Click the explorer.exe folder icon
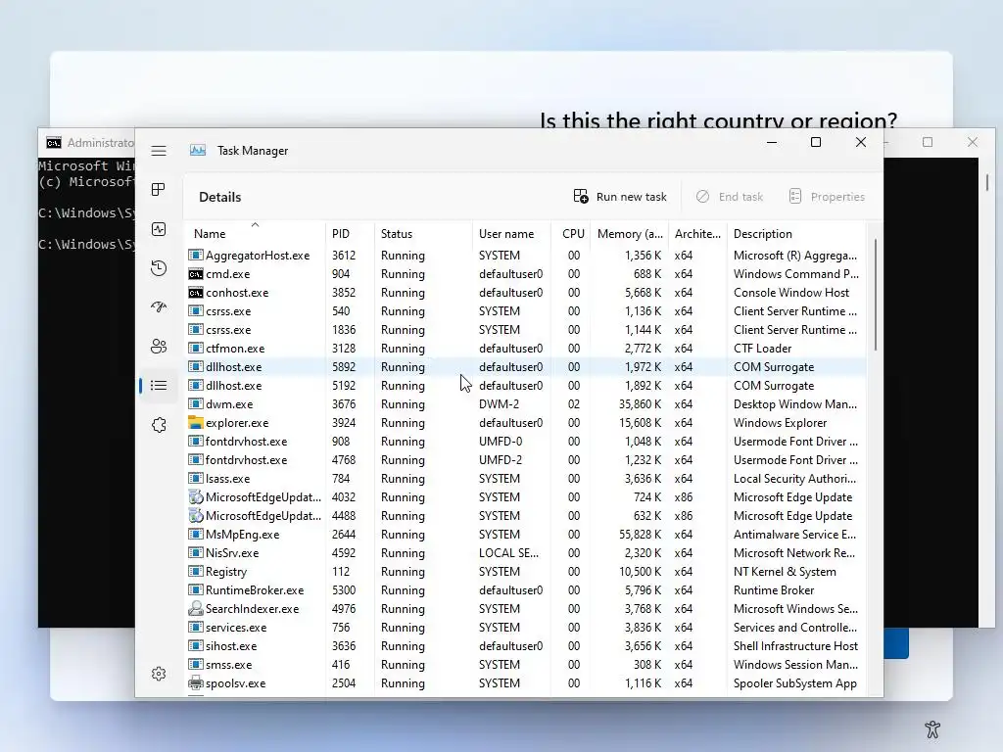1003x752 pixels. click(196, 422)
